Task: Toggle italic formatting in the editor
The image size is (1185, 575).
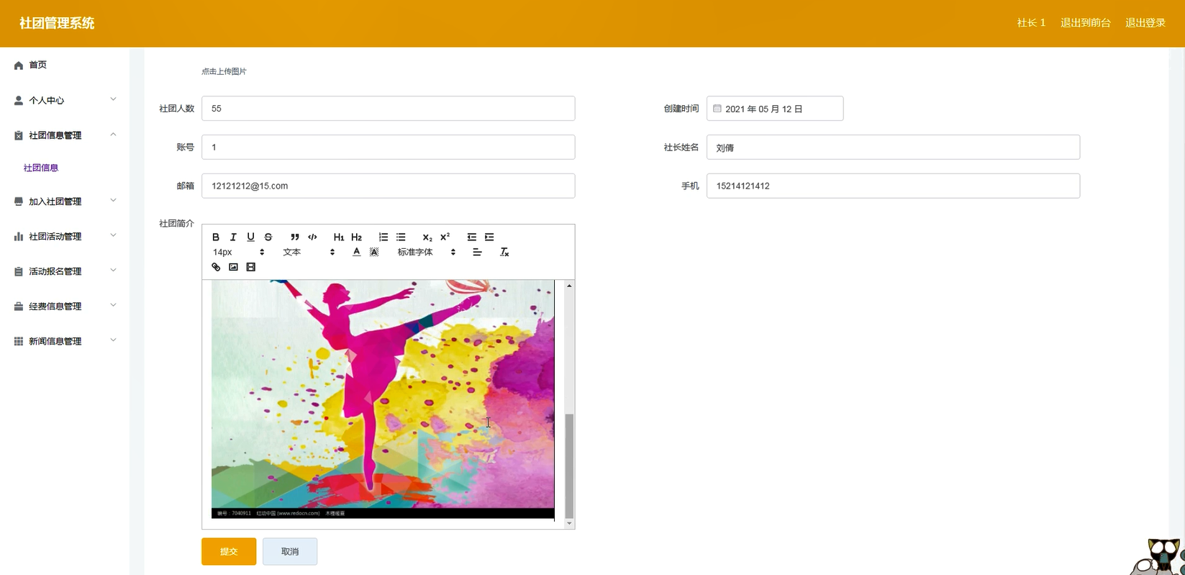Action: tap(233, 237)
